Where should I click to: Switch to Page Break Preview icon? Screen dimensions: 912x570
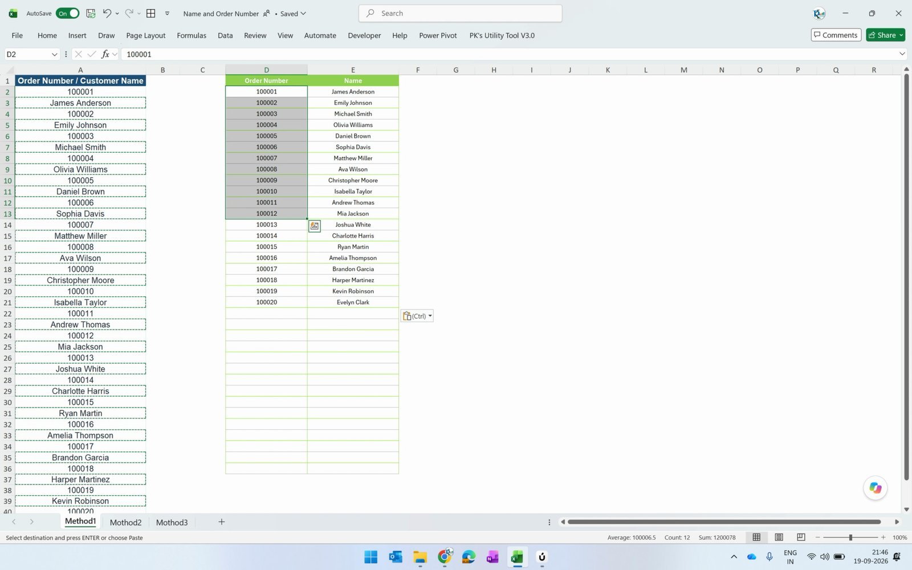click(x=801, y=538)
